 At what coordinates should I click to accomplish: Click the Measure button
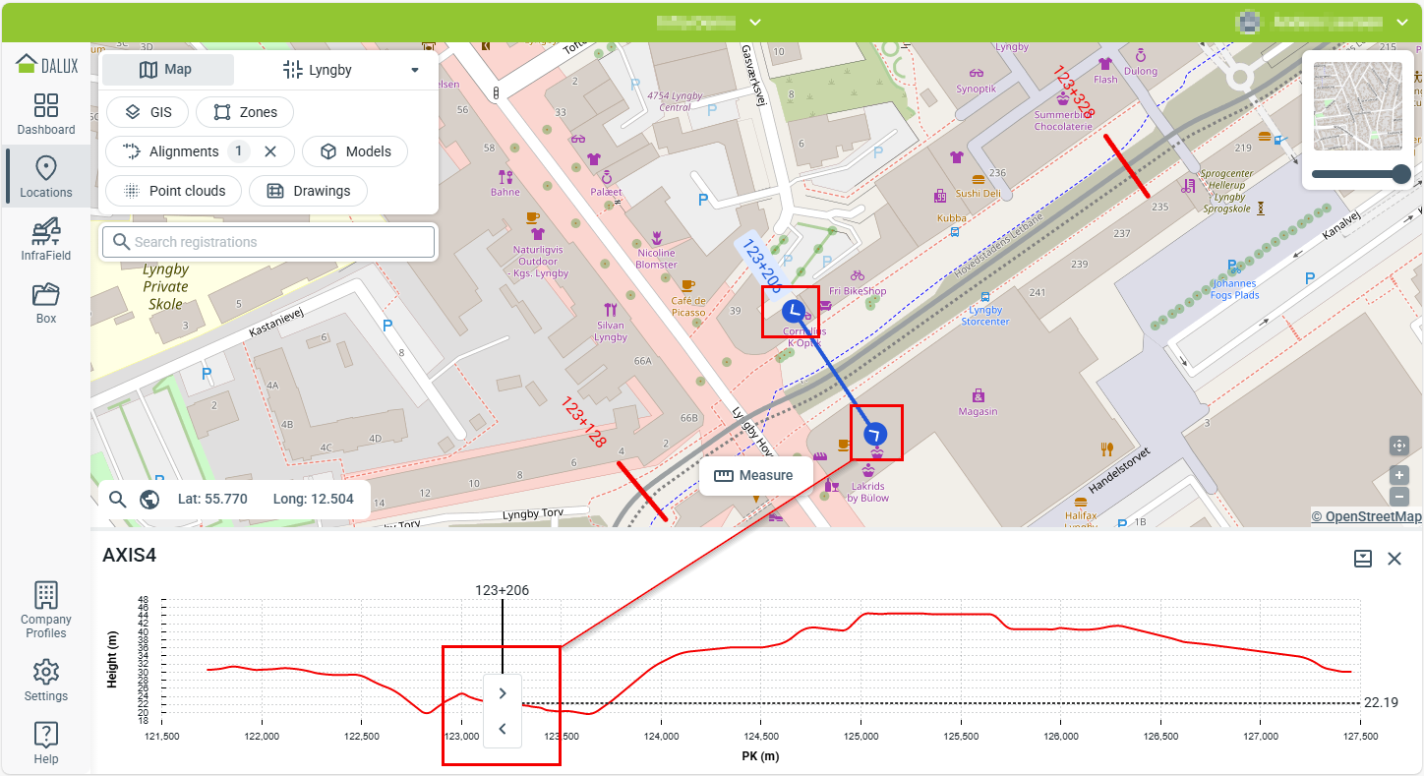pos(755,476)
